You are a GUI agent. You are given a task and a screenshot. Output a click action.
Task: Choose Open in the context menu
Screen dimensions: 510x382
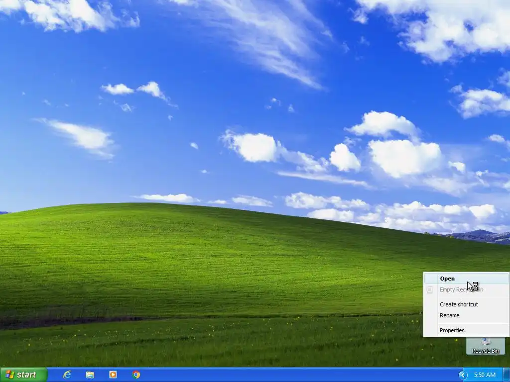click(x=466, y=279)
